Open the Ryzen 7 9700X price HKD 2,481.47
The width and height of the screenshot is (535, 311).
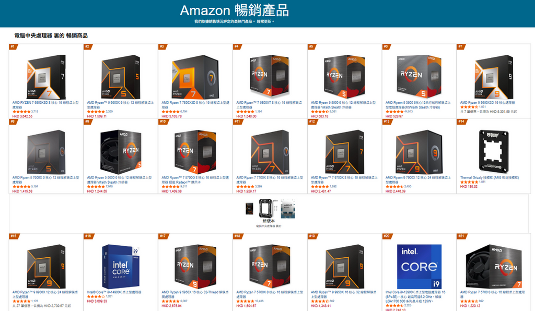tap(321, 192)
